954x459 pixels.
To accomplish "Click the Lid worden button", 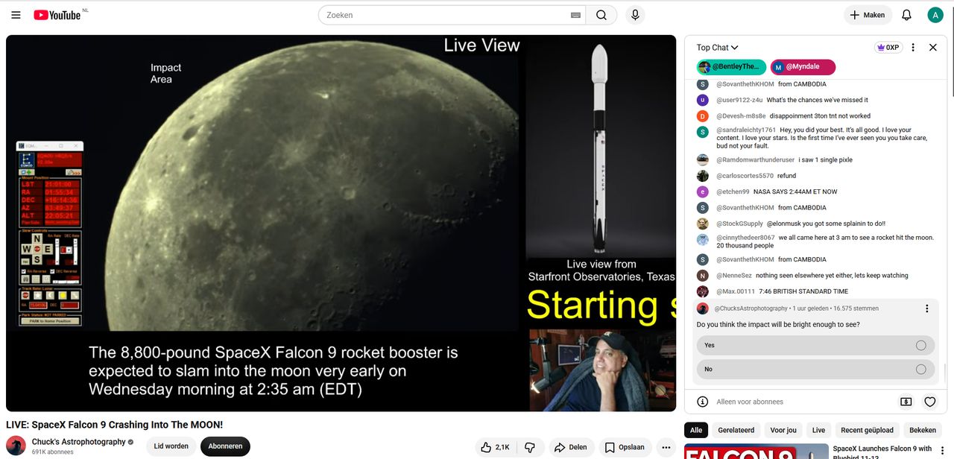I will pyautogui.click(x=171, y=446).
